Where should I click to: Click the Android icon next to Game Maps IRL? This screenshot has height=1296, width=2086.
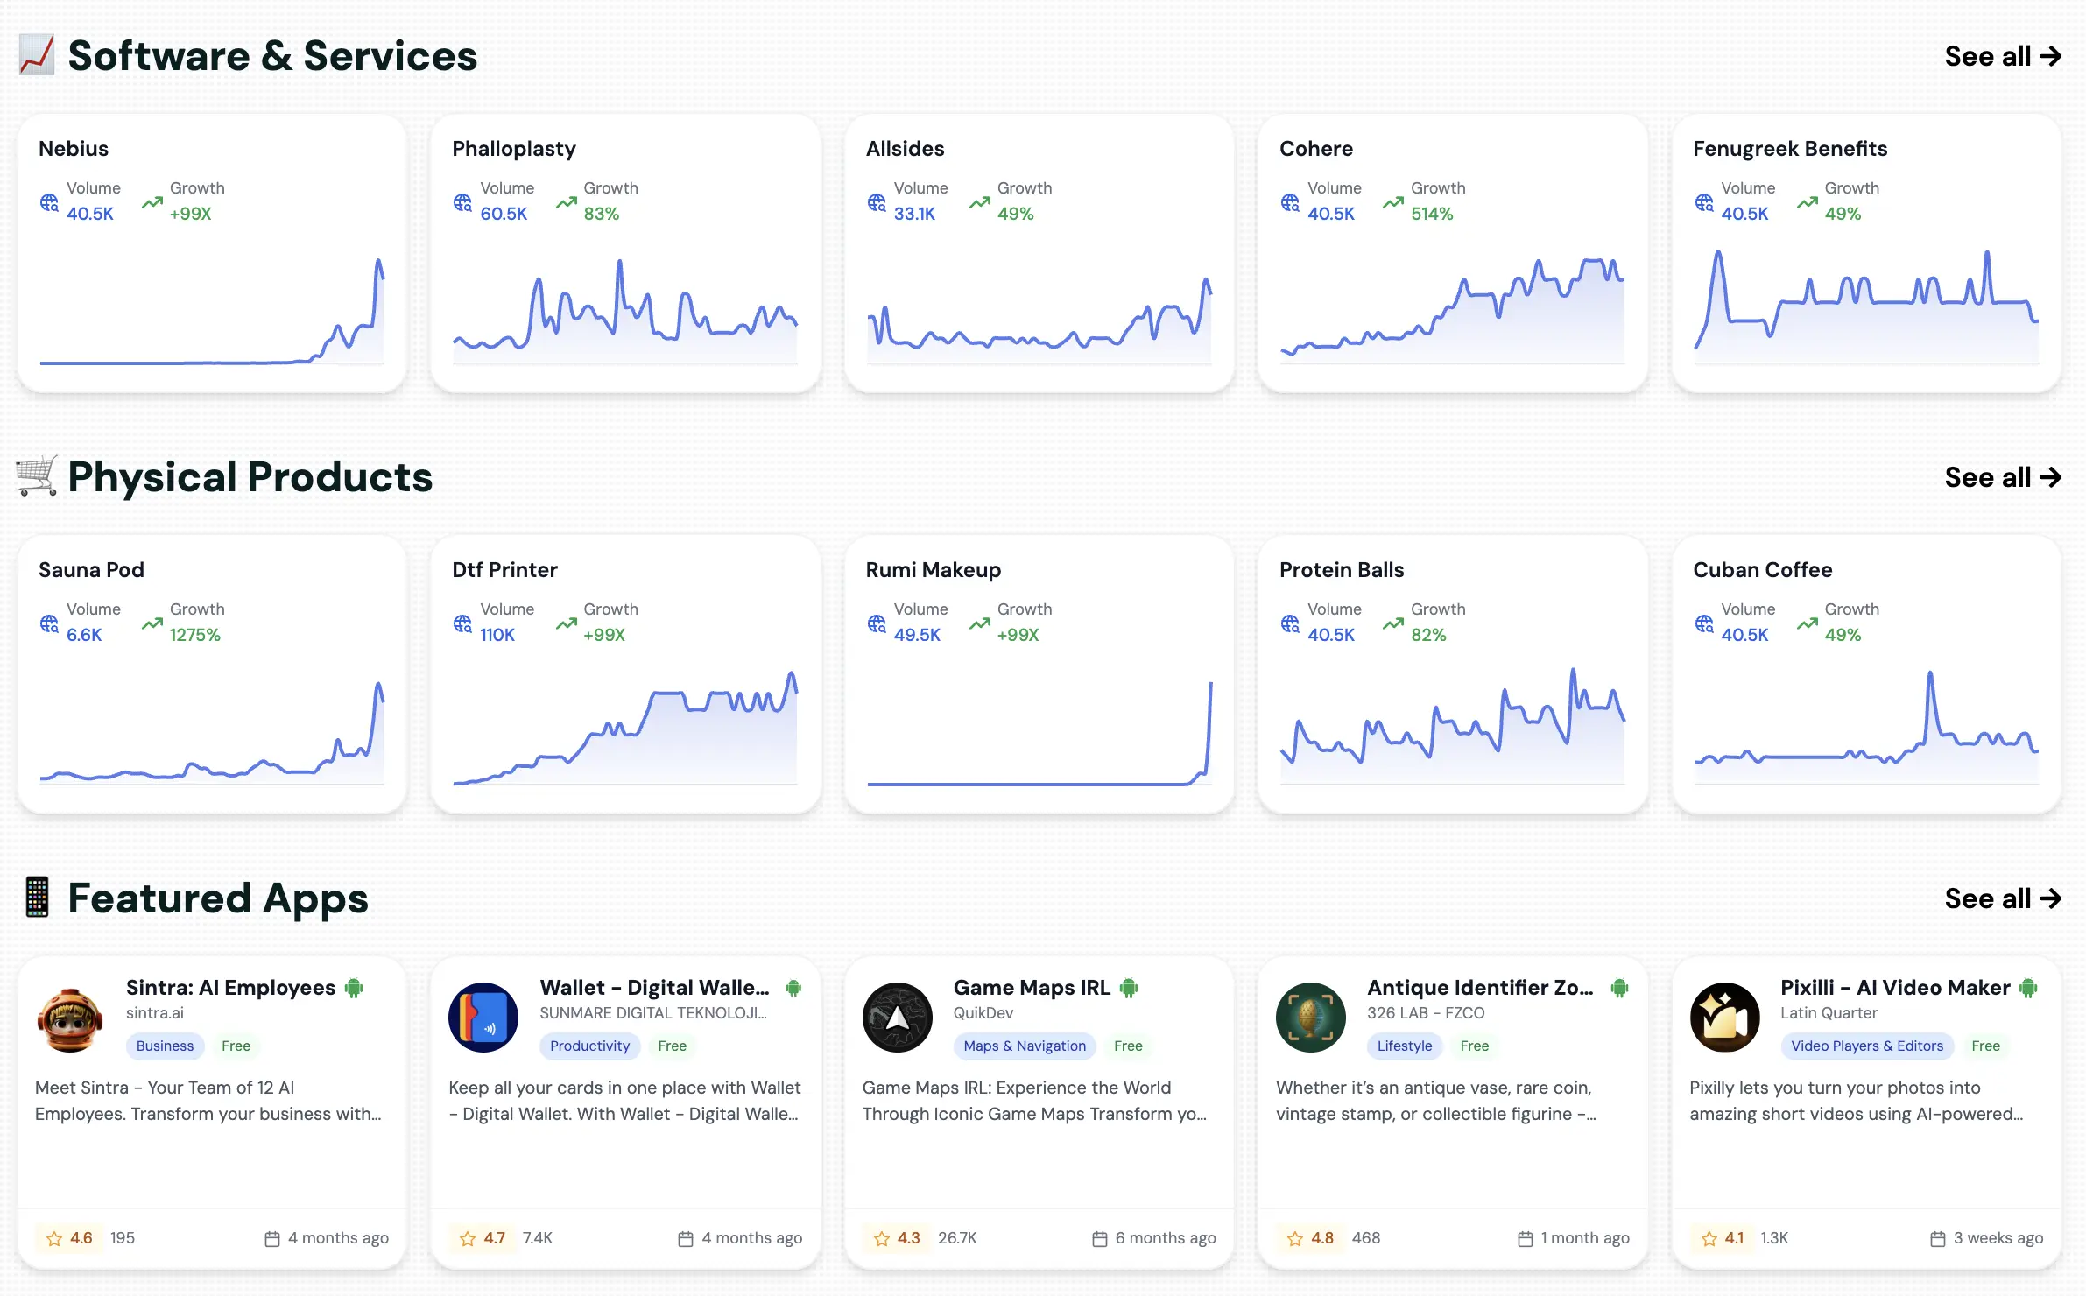[x=1131, y=987]
